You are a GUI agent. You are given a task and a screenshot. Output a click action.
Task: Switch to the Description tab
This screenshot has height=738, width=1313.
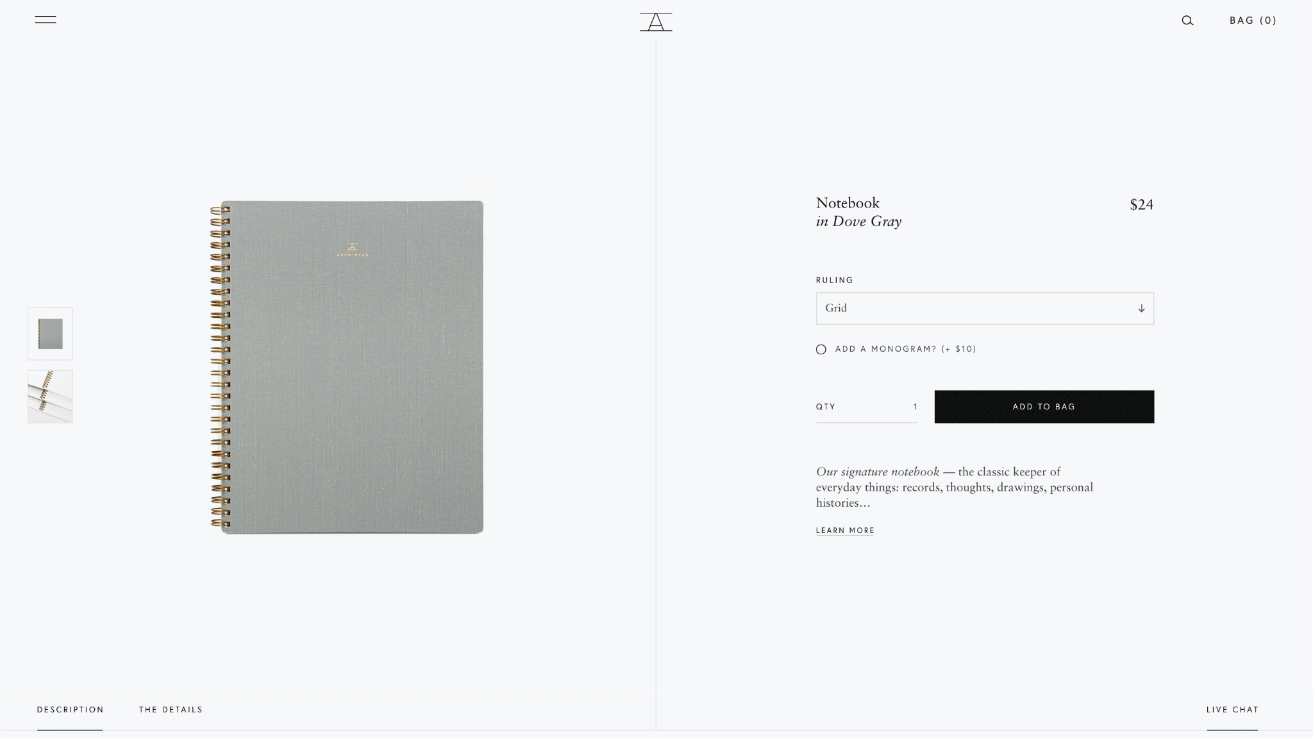(70, 710)
